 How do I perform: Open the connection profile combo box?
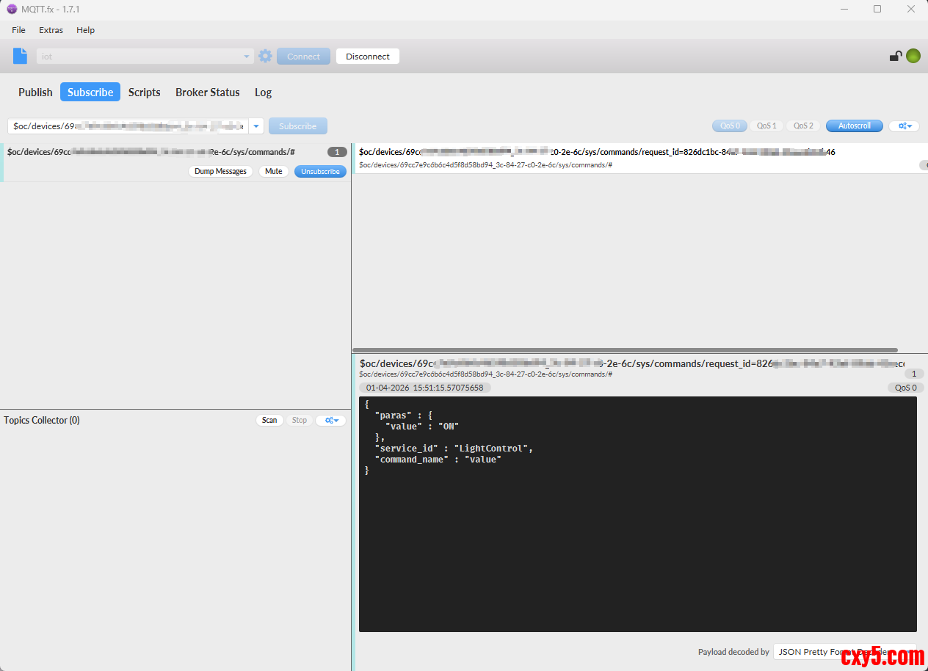[x=145, y=57]
